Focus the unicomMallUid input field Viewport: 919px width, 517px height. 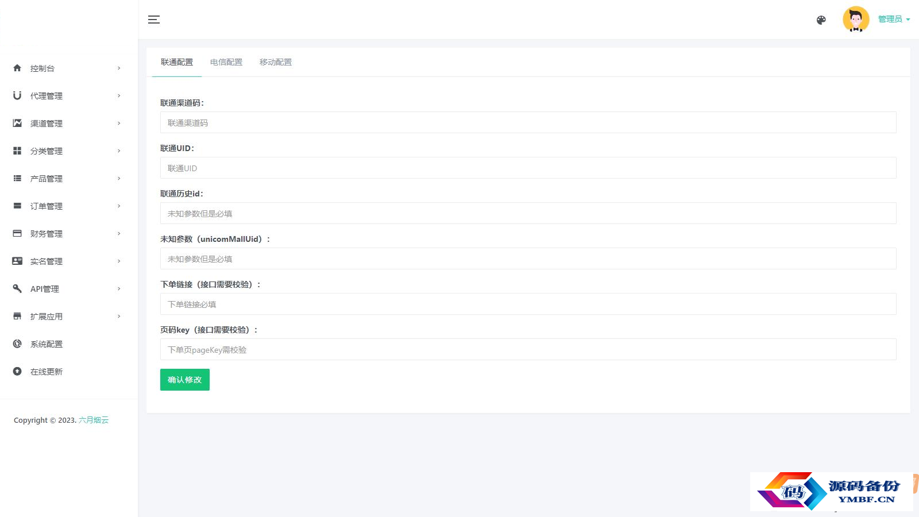(x=528, y=258)
